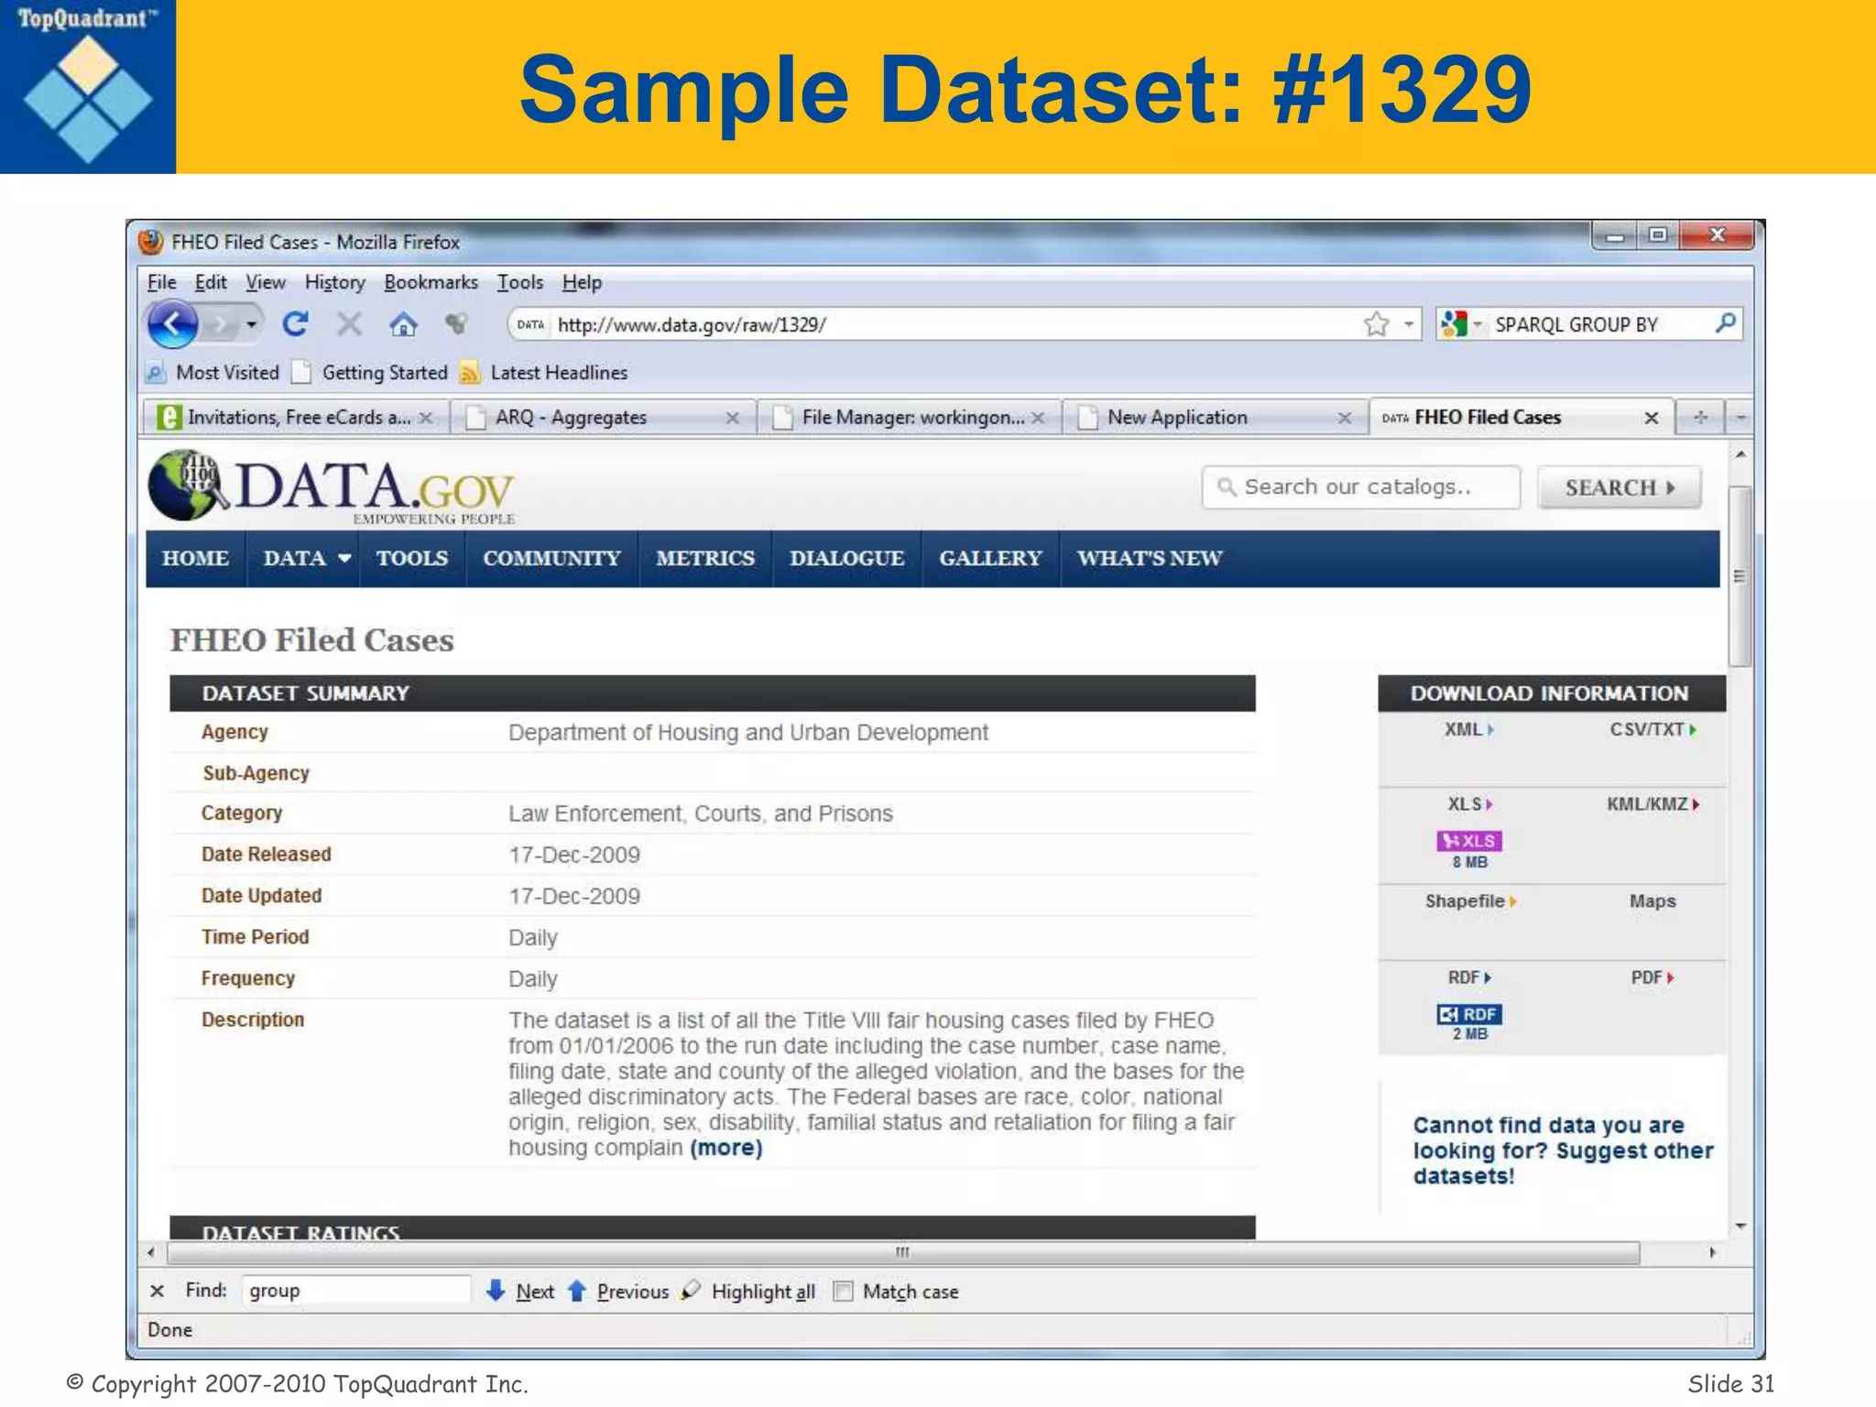Open the Latest Headlines feed bookmark
This screenshot has height=1407, width=1876.
544,373
